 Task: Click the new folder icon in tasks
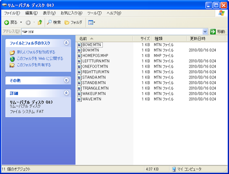click(x=12, y=52)
